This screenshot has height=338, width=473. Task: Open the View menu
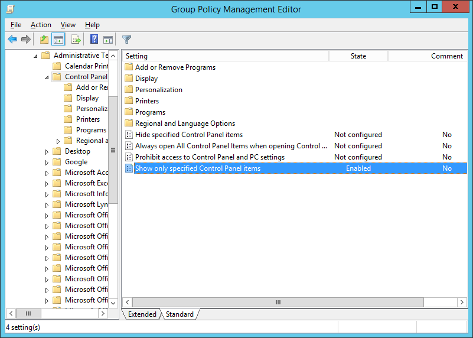pyautogui.click(x=68, y=25)
